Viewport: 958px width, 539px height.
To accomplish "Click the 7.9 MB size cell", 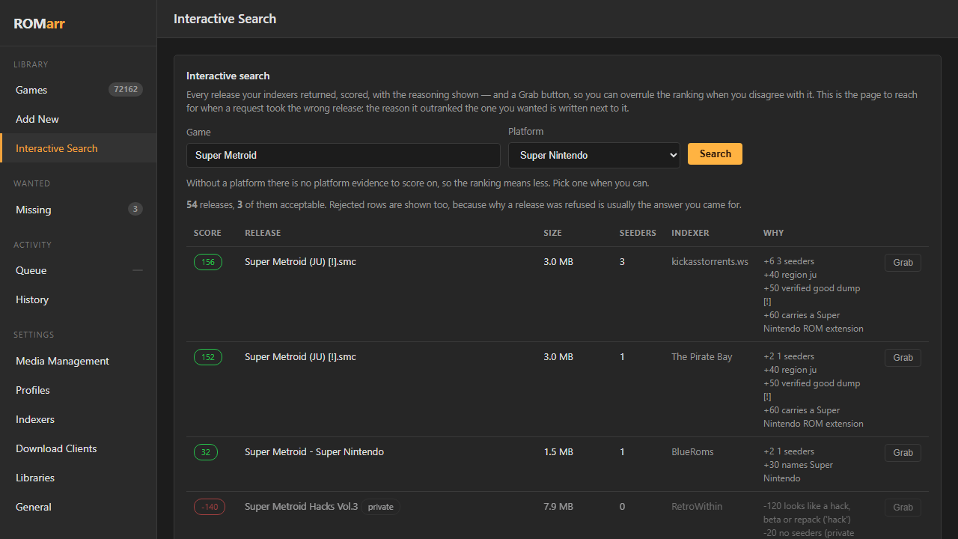I will (x=558, y=506).
